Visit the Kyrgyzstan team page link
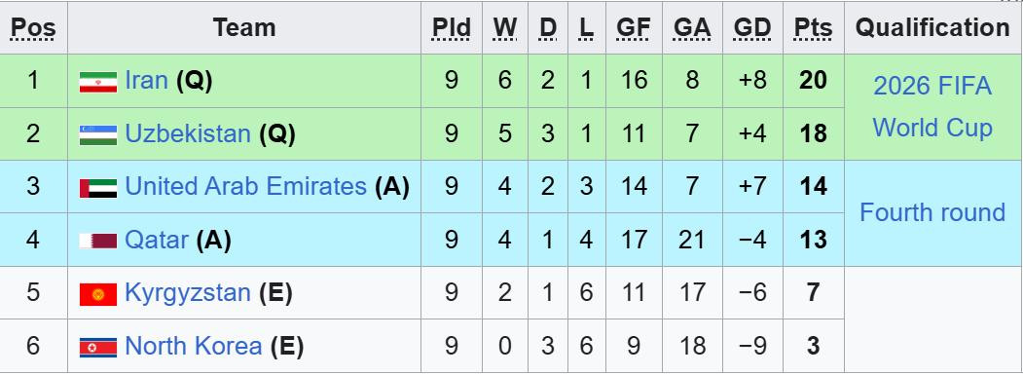1023x375 pixels. pos(188,292)
